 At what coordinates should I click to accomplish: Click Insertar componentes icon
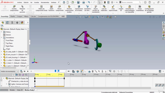tap(14, 7)
